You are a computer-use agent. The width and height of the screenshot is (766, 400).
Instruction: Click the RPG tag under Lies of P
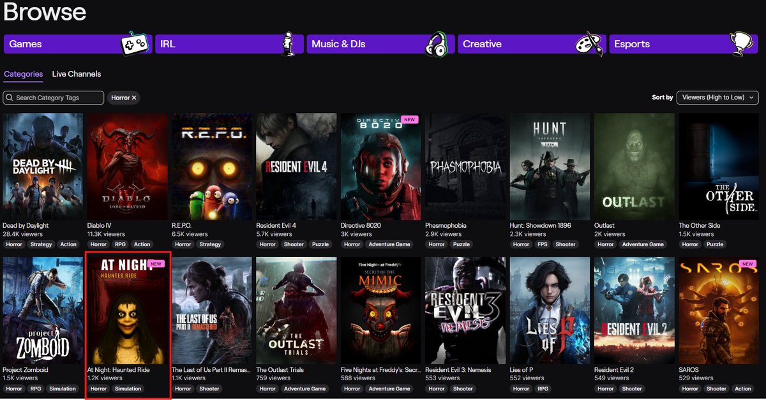point(543,389)
